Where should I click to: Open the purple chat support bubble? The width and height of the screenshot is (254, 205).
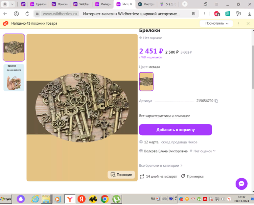pyautogui.click(x=242, y=184)
